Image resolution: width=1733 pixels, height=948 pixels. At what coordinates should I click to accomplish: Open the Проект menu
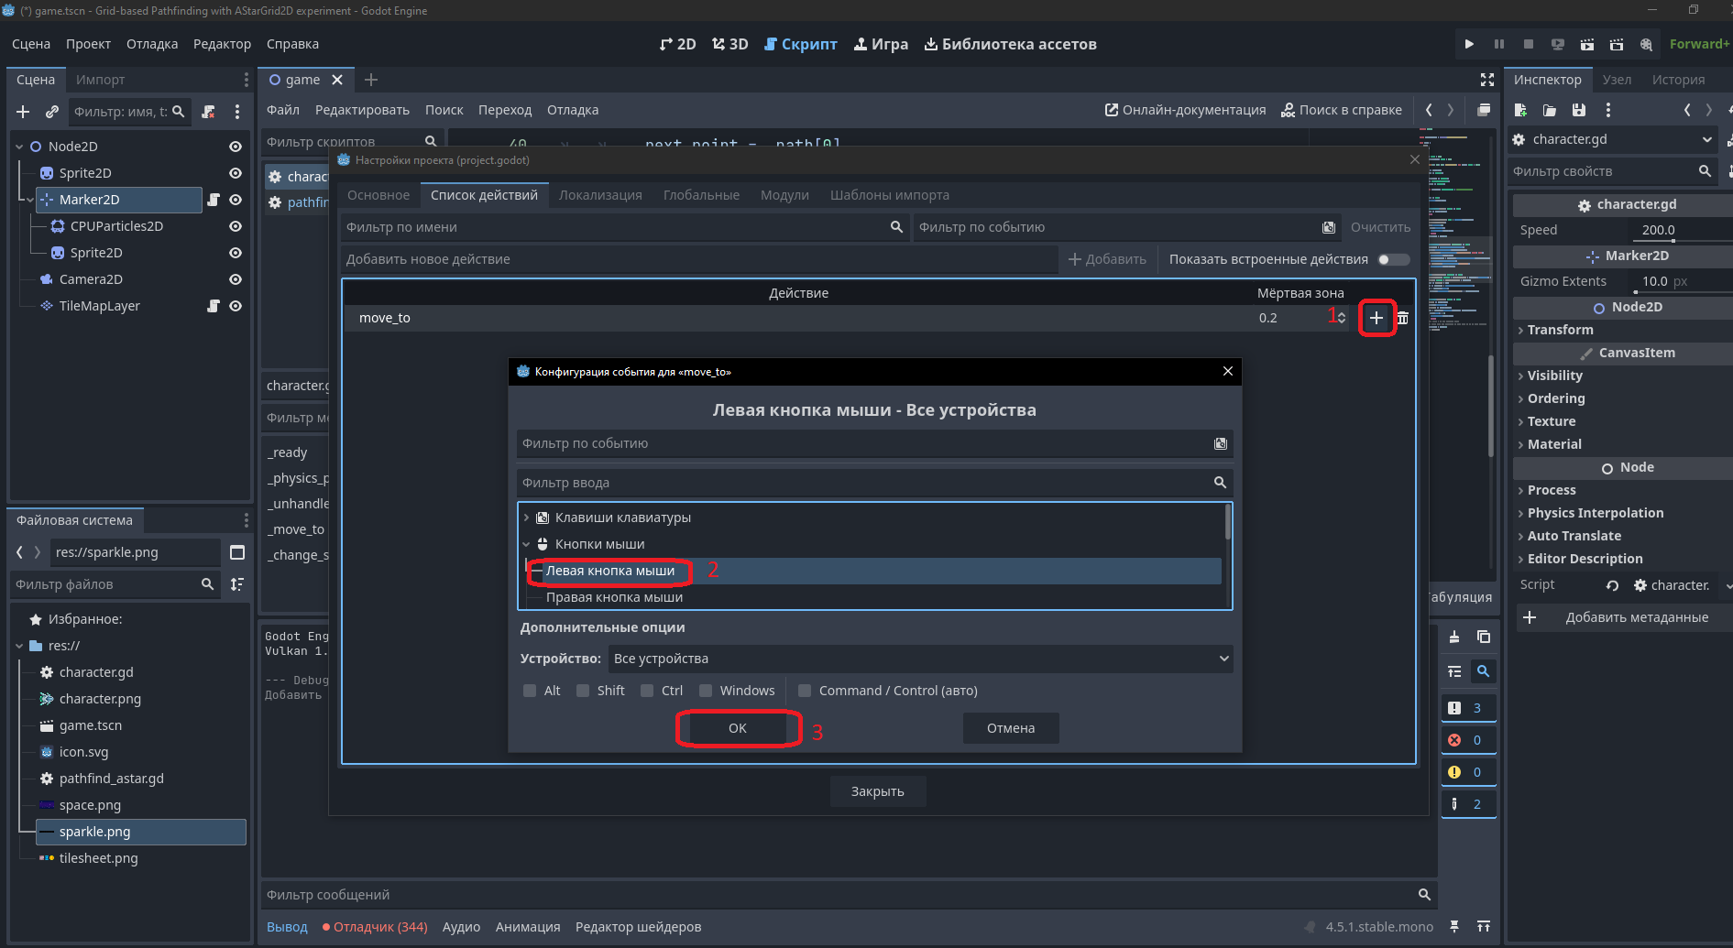[x=88, y=44]
